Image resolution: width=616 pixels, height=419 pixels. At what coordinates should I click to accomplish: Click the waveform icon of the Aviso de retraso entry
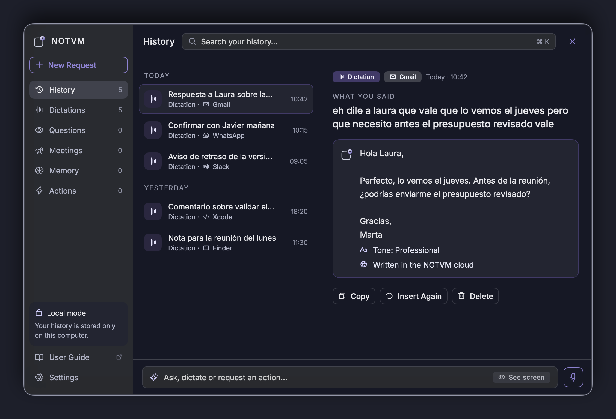click(x=153, y=161)
